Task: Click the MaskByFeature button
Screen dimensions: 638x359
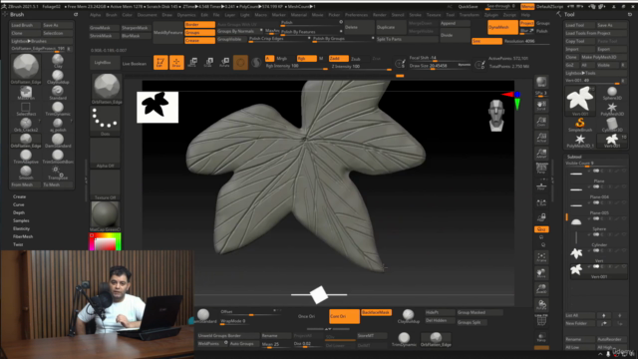Action: 168,32
